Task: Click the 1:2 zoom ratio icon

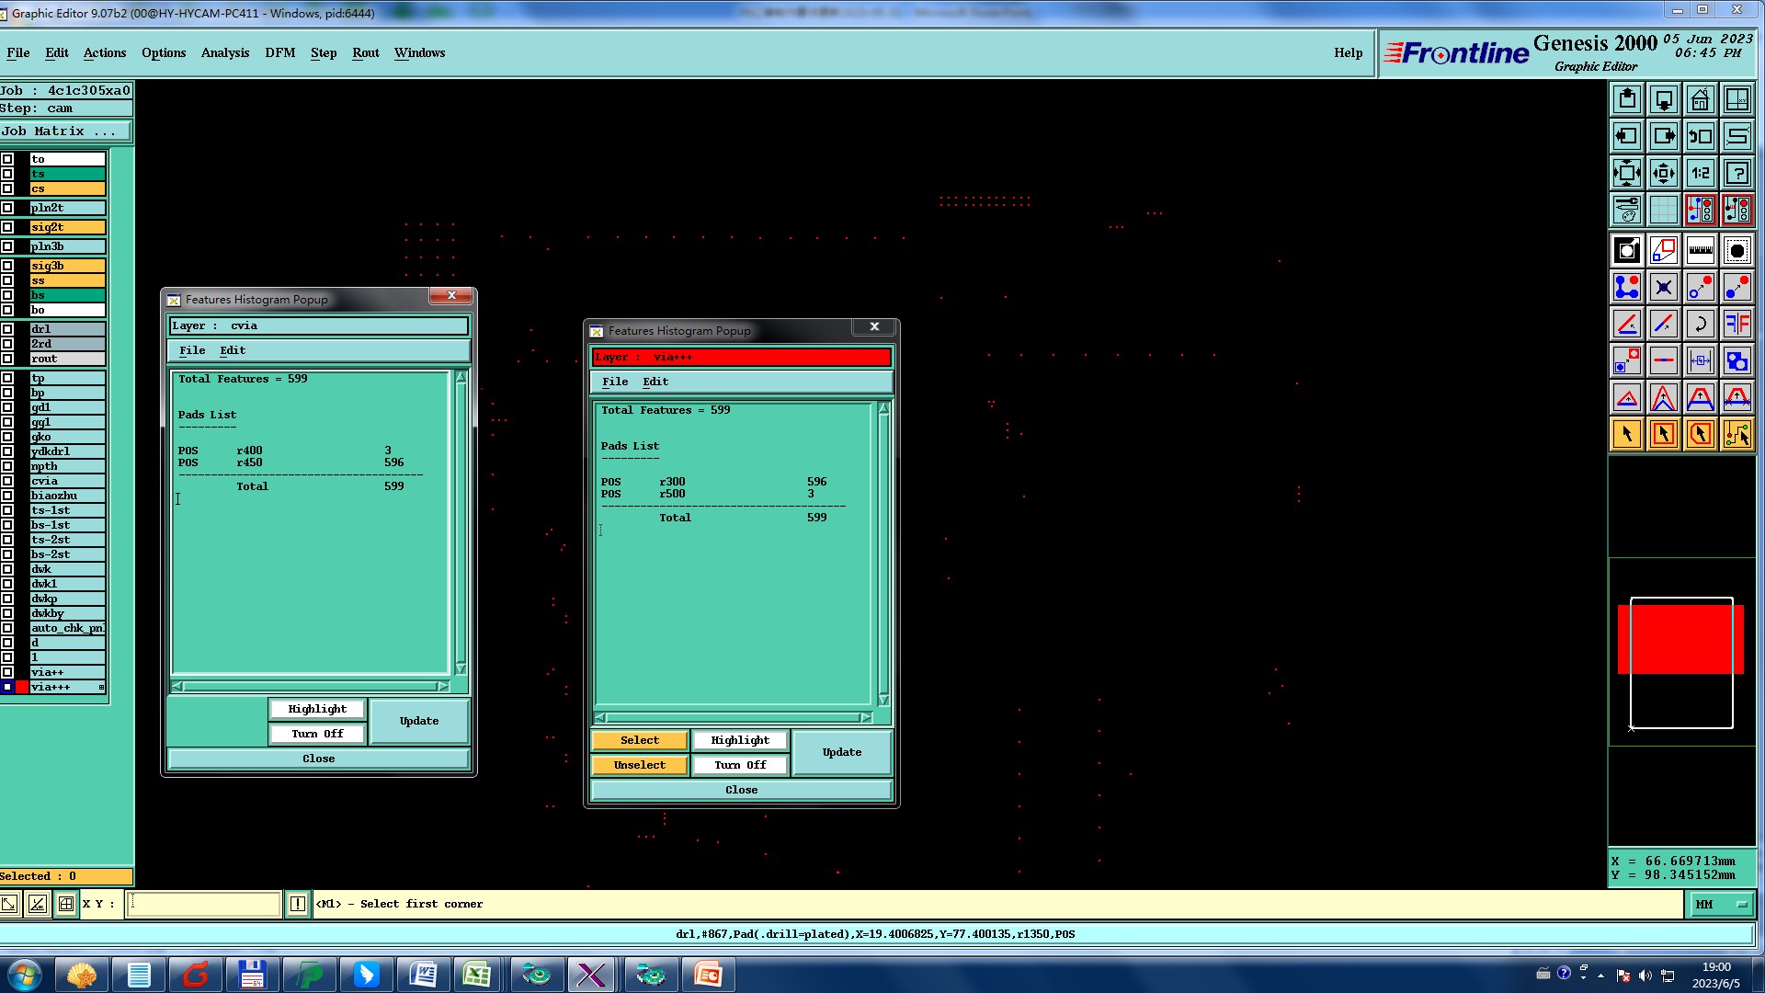Action: [1700, 173]
